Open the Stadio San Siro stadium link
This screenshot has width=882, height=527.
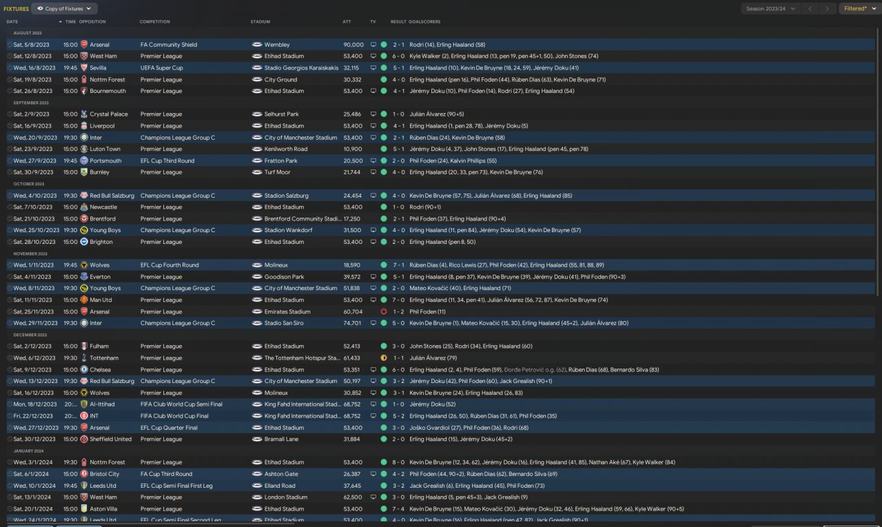pos(285,323)
